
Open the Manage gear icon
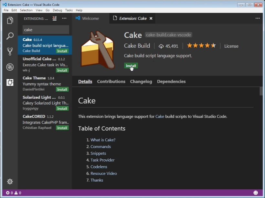click(10, 182)
